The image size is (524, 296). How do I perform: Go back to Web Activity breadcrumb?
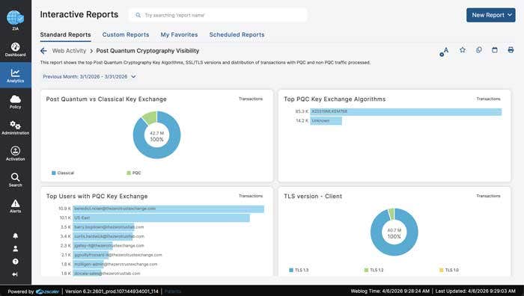tap(69, 51)
